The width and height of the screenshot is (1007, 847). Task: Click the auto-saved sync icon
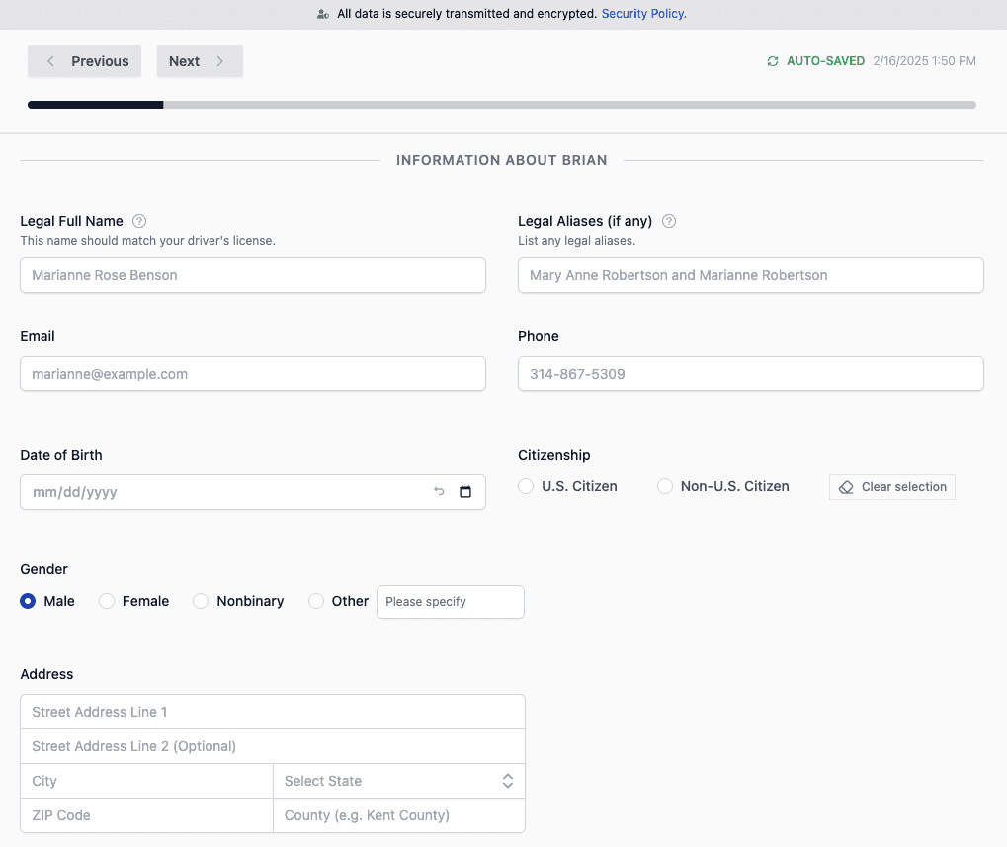click(x=773, y=61)
